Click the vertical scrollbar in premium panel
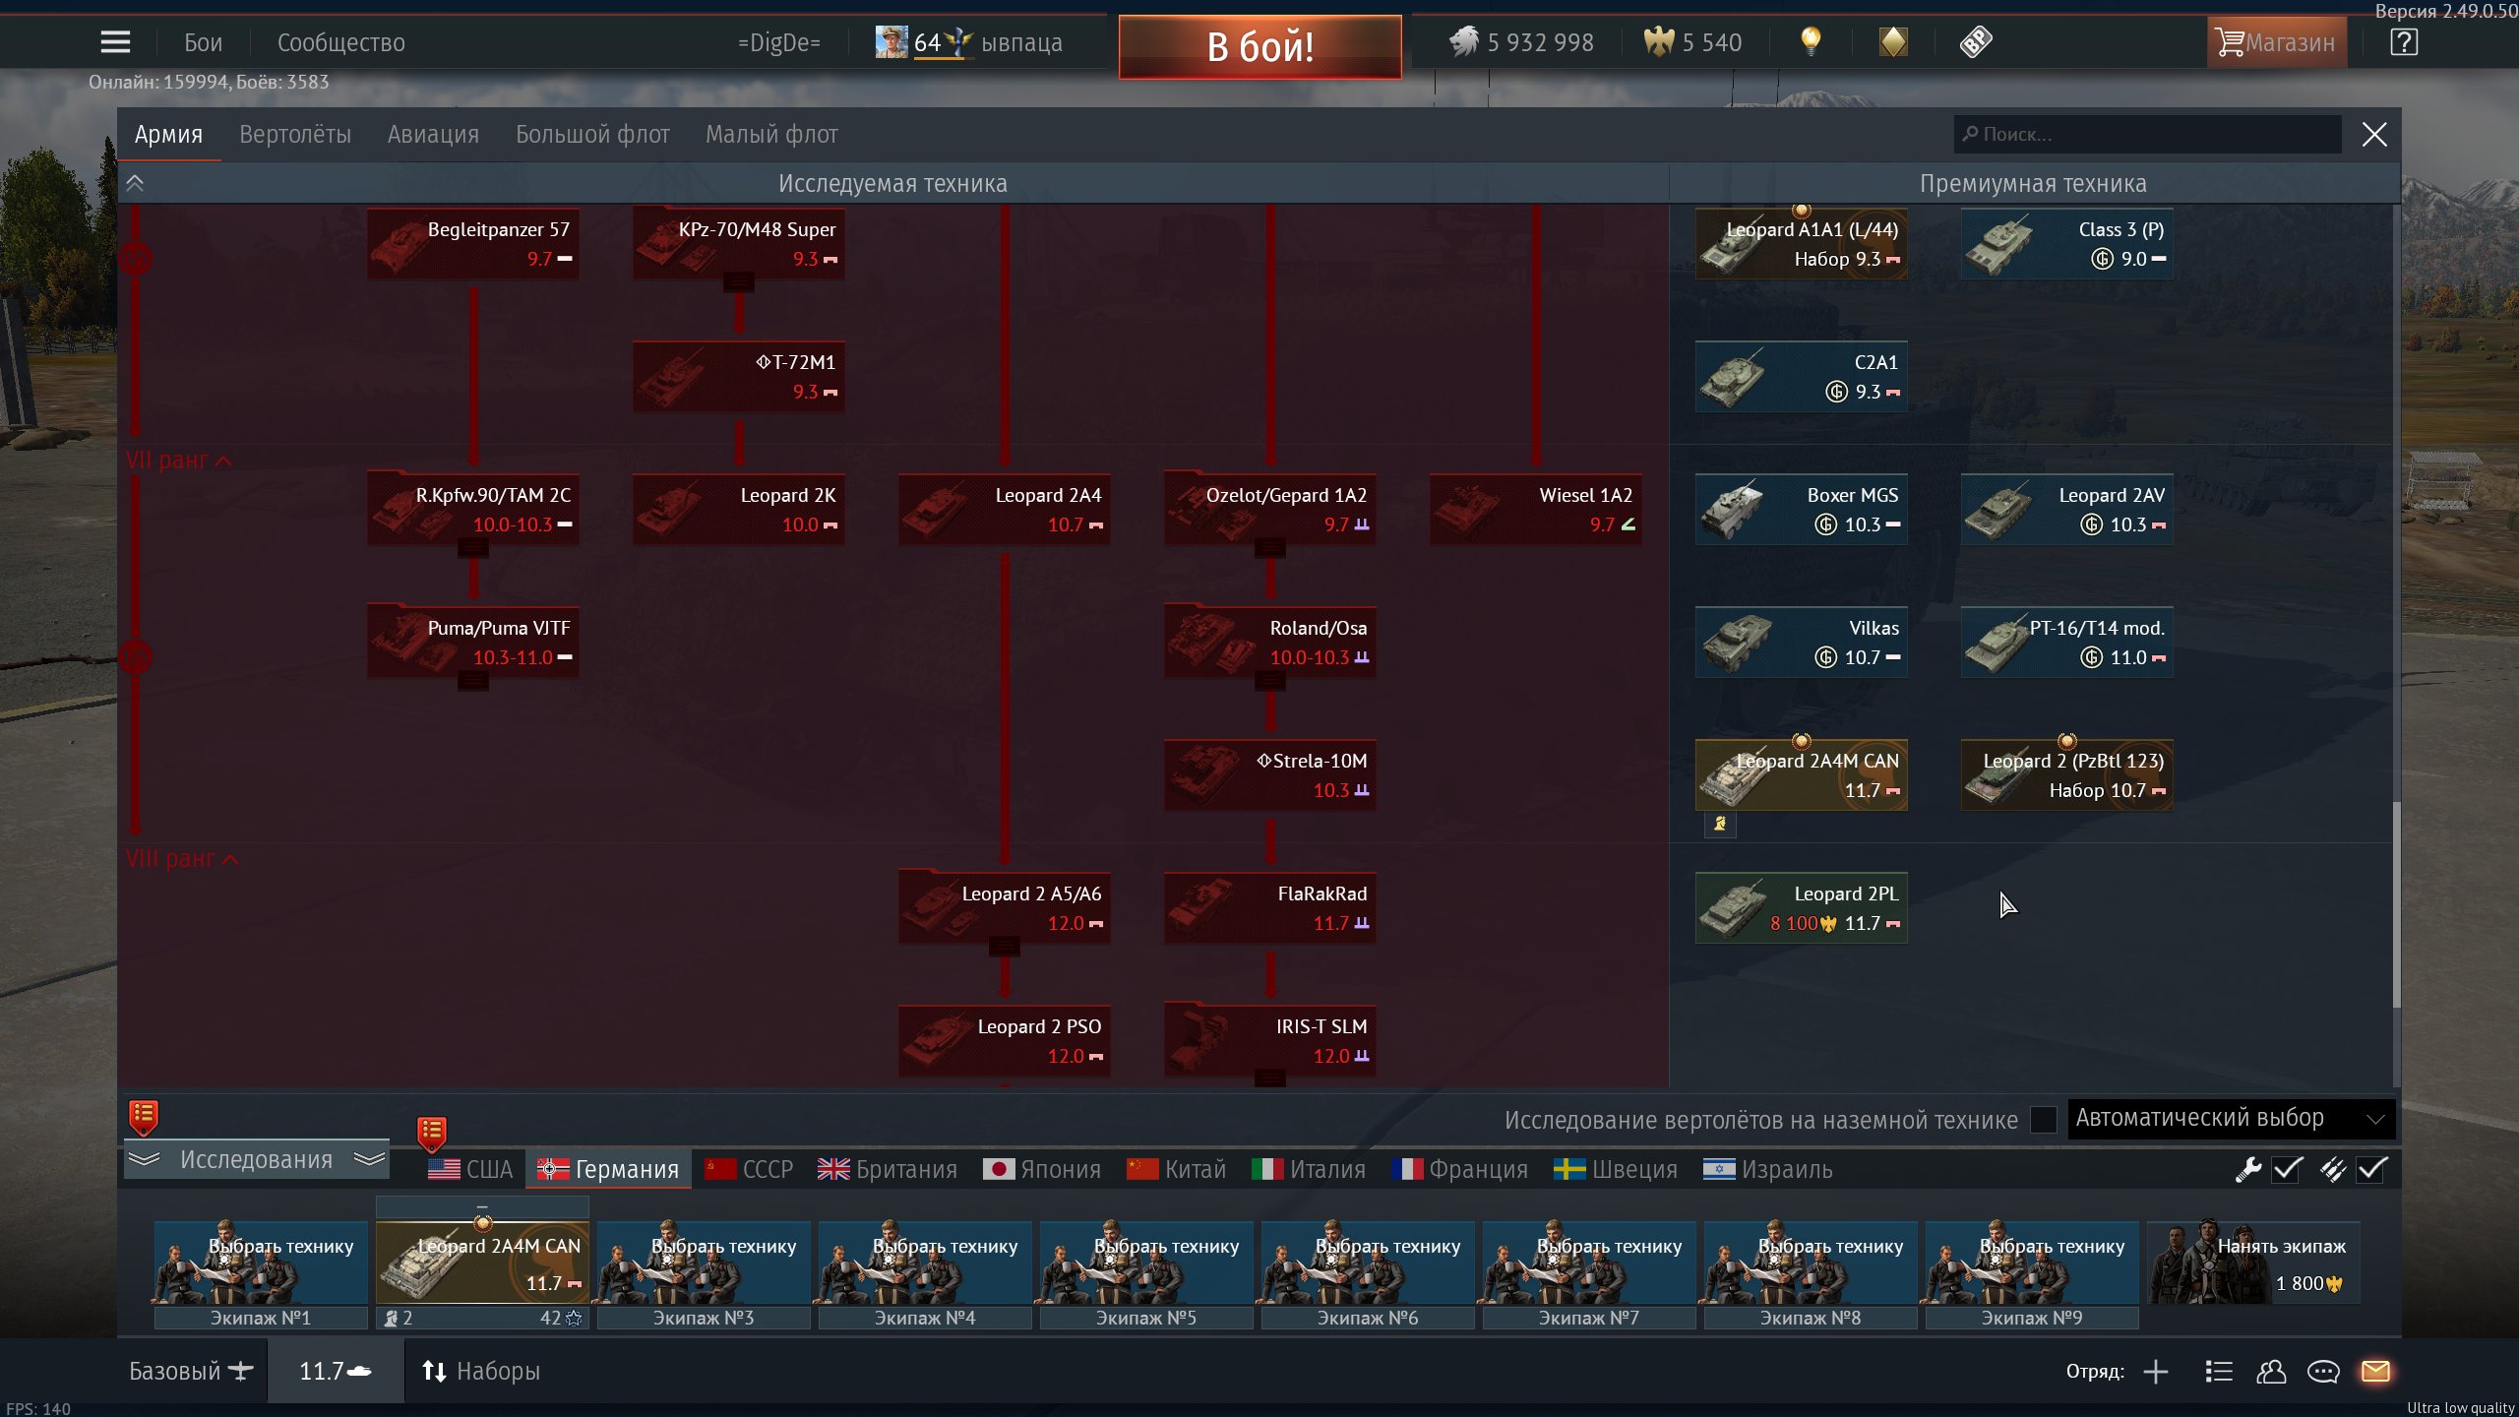The height and width of the screenshot is (1417, 2519). pyautogui.click(x=2396, y=903)
